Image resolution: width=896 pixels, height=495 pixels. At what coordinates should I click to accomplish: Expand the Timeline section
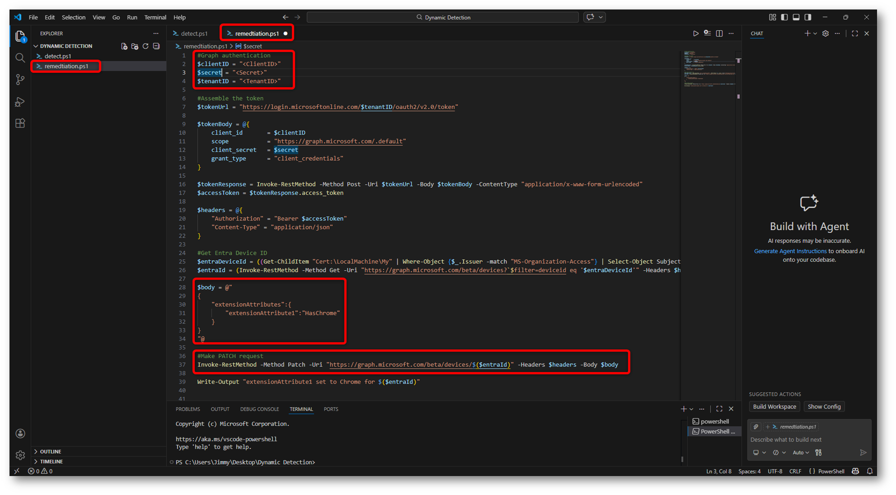(x=51, y=462)
